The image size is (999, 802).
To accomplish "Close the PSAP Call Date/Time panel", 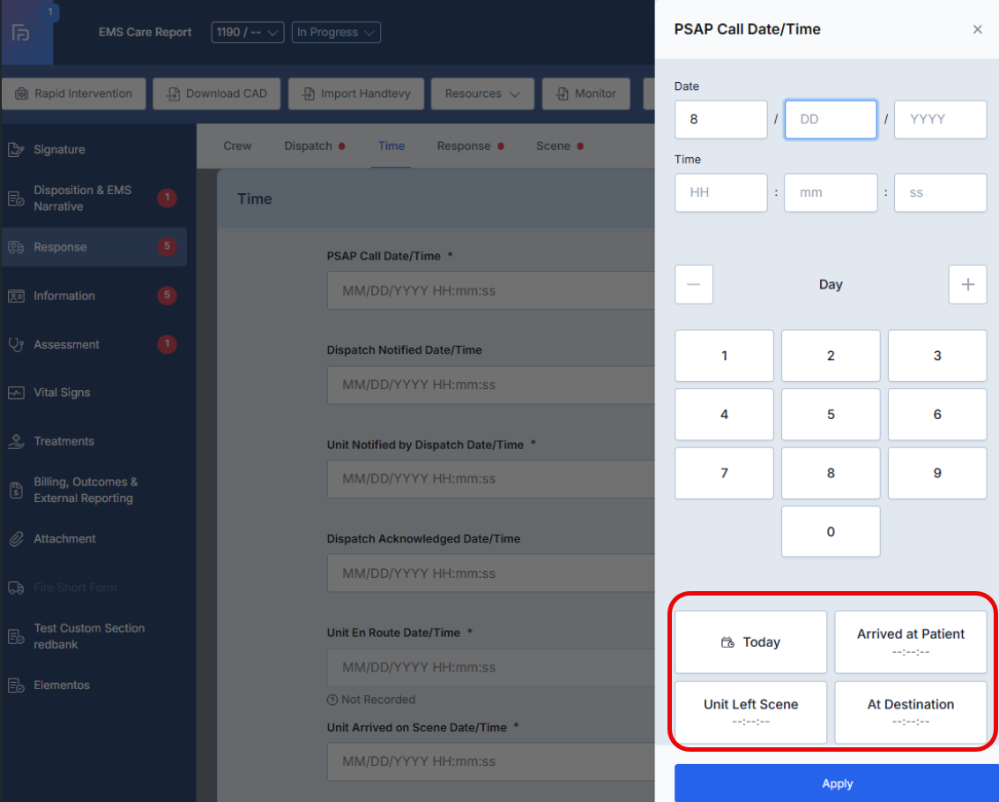I will click(x=977, y=29).
